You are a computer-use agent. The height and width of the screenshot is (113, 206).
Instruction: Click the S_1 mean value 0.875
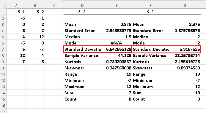coord(126,24)
